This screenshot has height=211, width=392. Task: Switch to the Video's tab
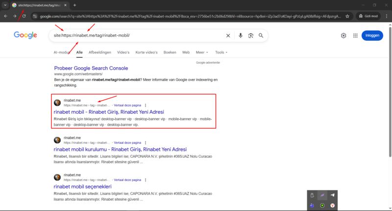tap(123, 52)
